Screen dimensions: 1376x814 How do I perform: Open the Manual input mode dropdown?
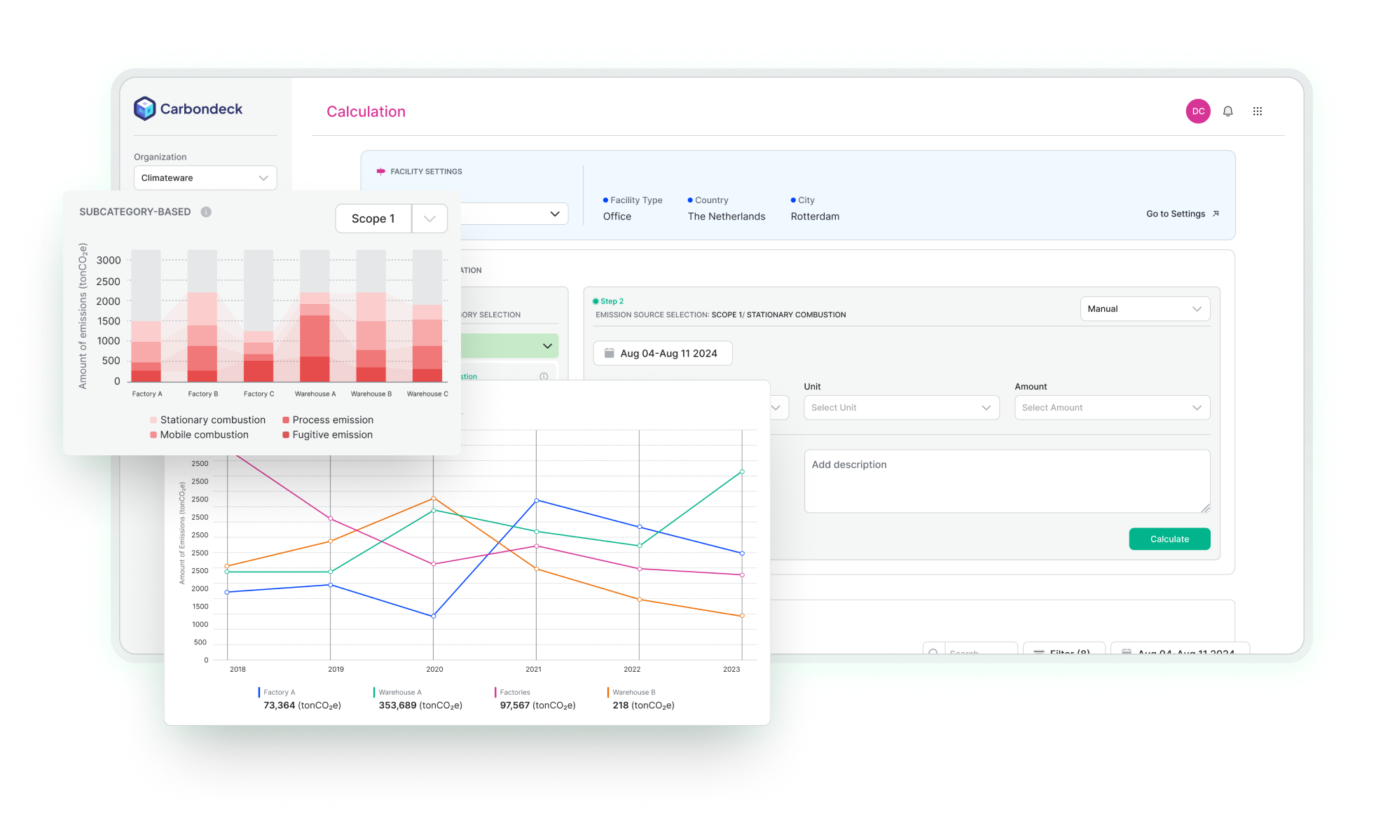pyautogui.click(x=1145, y=309)
